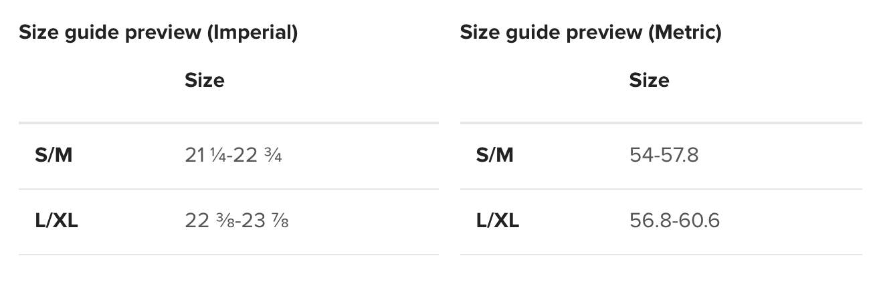
Task: Click the empty header cell left of Metric Size
Action: click(535, 81)
